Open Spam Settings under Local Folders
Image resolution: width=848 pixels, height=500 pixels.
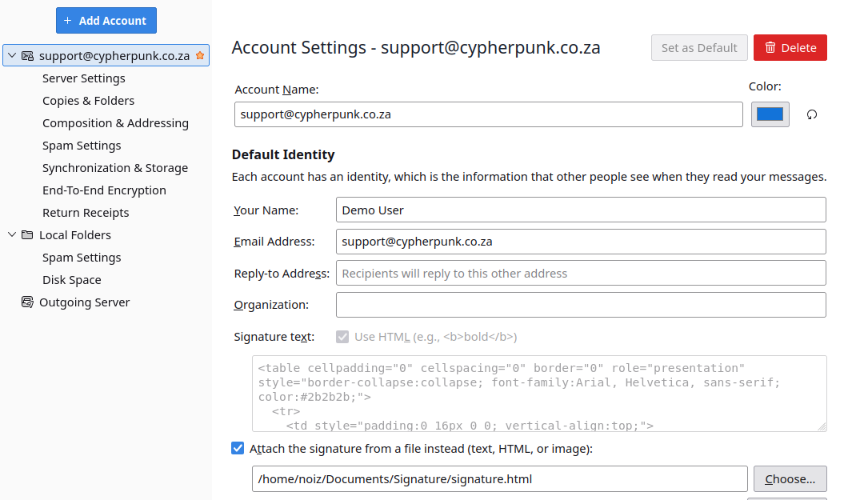82,258
